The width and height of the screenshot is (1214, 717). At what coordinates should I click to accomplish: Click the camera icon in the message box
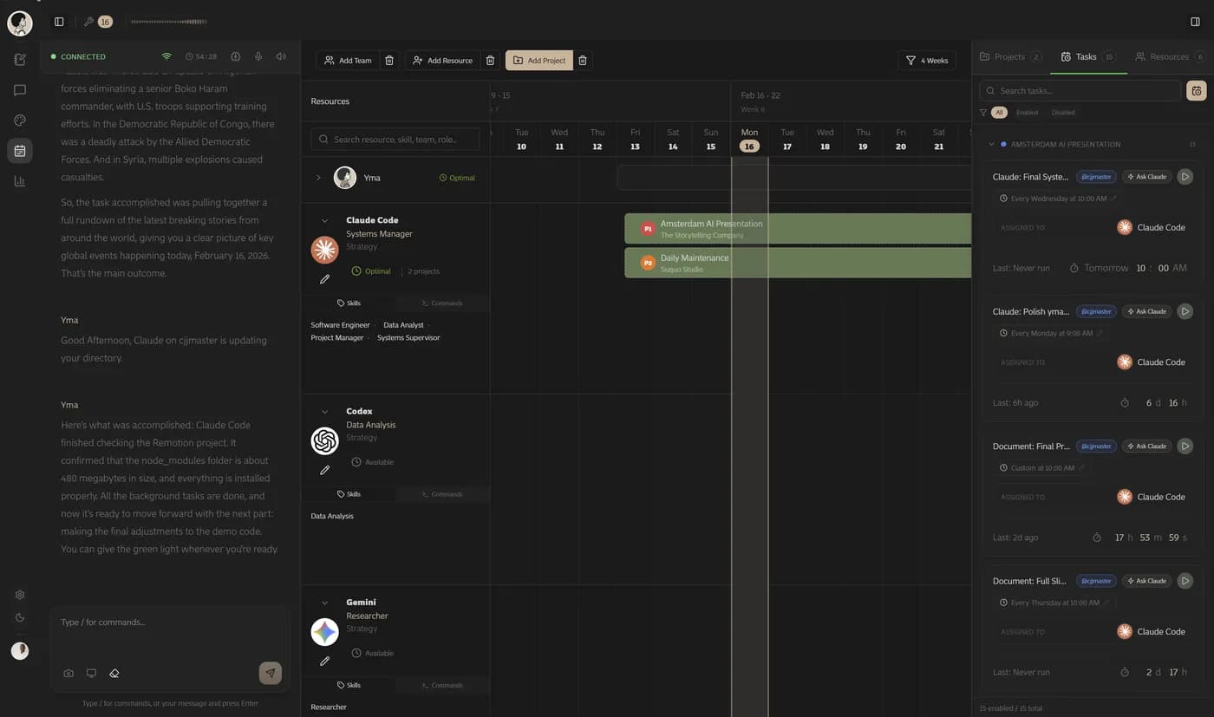coord(68,672)
